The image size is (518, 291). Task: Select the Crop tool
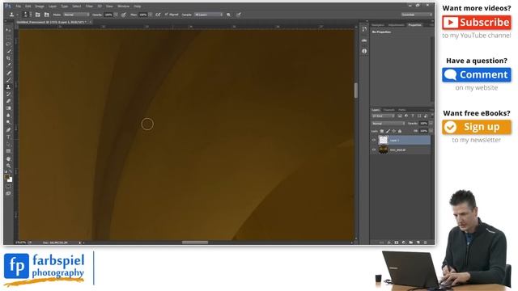click(8, 58)
